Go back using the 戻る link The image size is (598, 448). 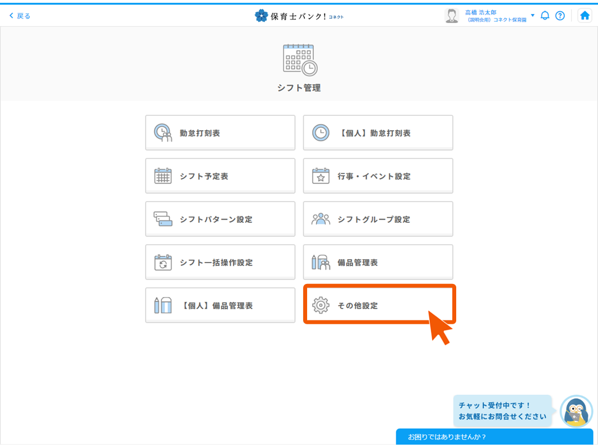(20, 16)
